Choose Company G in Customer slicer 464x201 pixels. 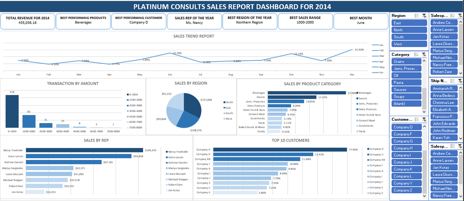point(406,141)
